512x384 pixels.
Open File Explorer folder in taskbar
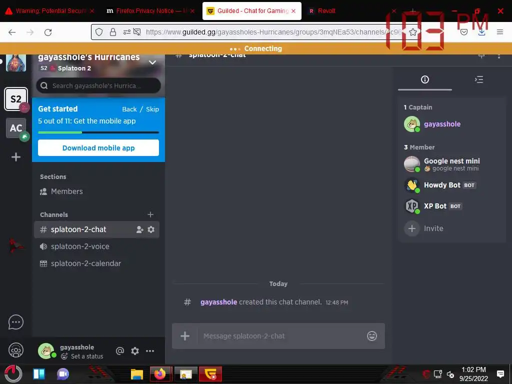click(137, 374)
